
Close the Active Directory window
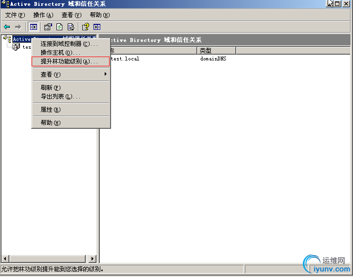click(346, 3)
